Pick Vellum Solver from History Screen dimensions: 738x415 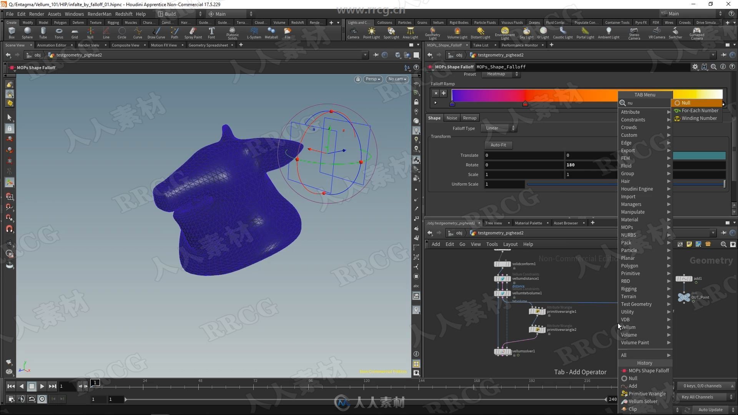(645, 401)
